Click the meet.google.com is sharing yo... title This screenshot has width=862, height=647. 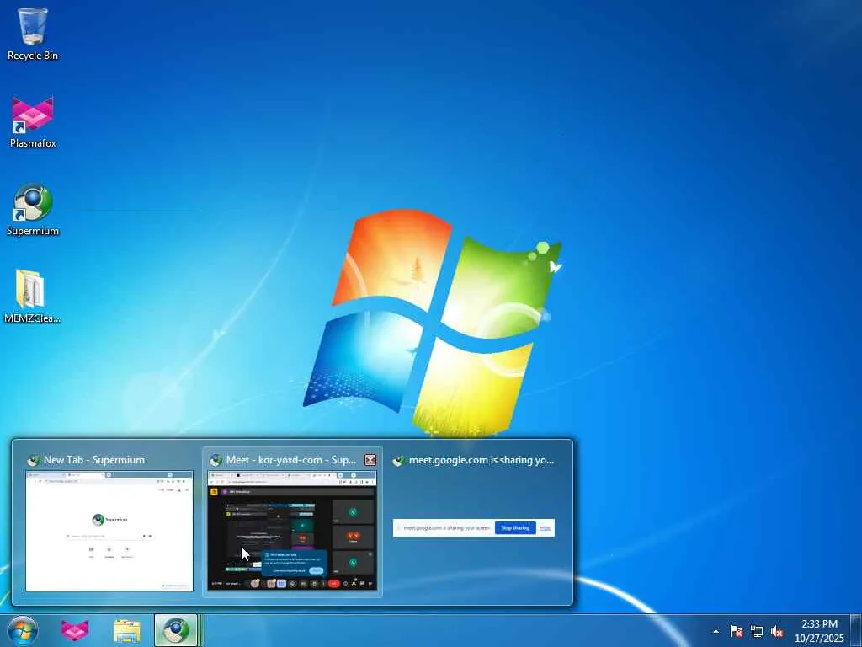pos(481,460)
